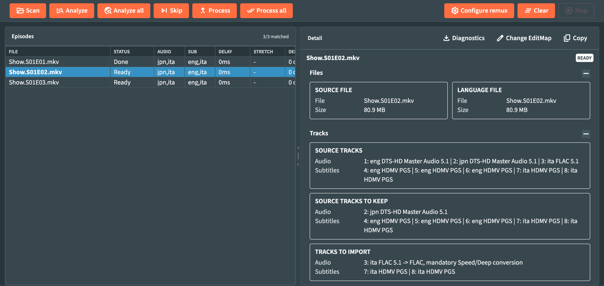Click the SOURCE FILE card heading
The height and width of the screenshot is (286, 604).
tap(333, 90)
